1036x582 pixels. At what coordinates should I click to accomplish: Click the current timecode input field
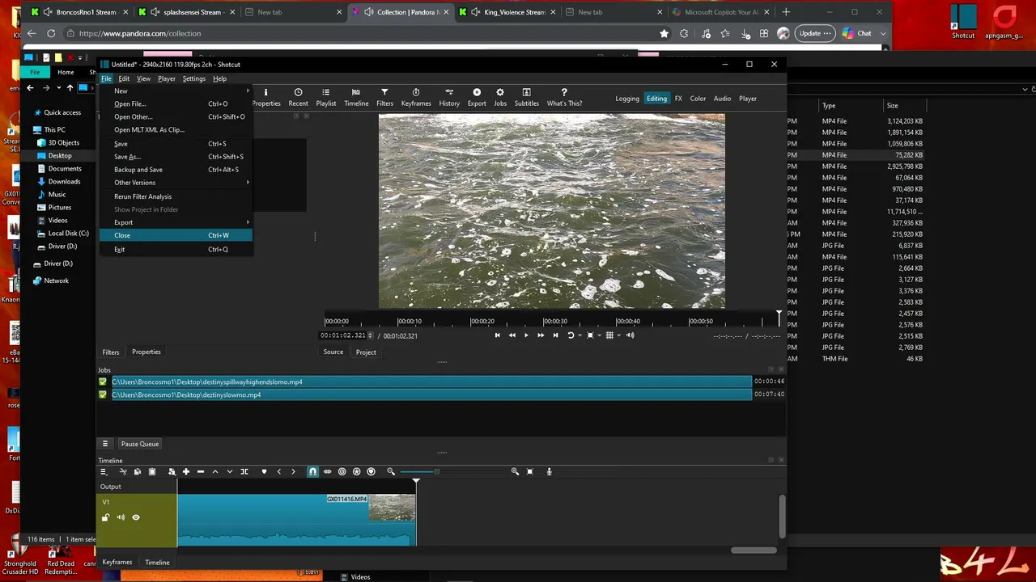click(x=344, y=335)
